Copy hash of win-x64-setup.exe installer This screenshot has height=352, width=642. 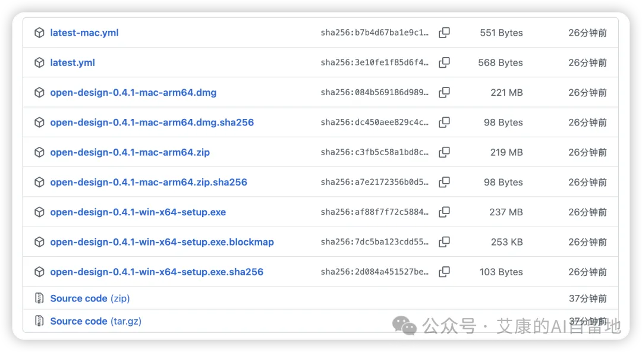[x=444, y=212]
